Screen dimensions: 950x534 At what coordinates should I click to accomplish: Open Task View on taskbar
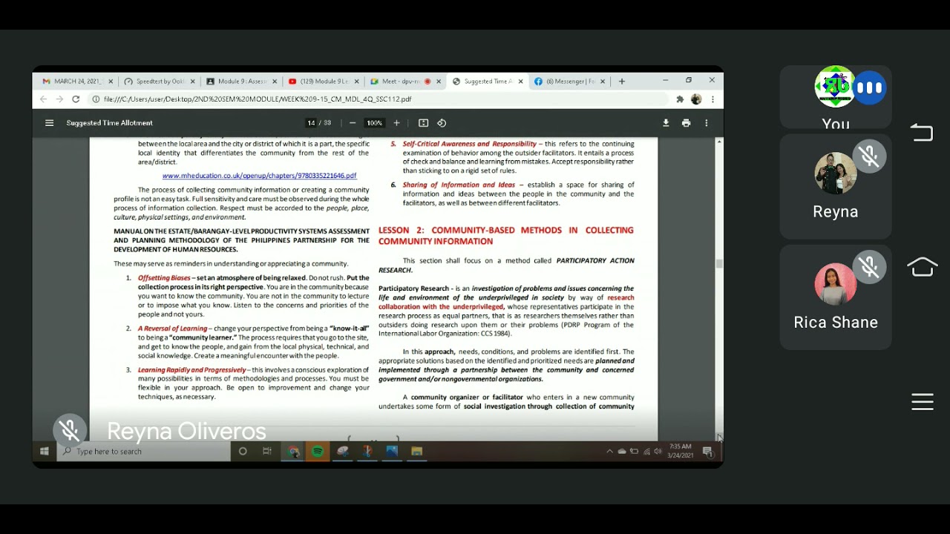267,451
